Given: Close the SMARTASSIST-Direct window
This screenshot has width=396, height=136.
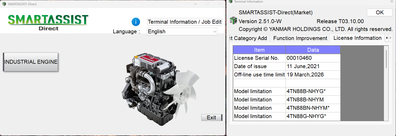Looking at the screenshot, I should pos(219,4).
